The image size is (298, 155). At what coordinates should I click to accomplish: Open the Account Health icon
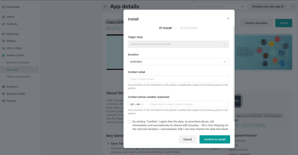[4, 94]
